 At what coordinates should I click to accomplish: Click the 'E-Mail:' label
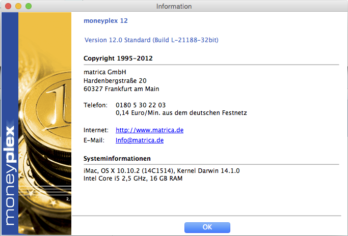click(x=94, y=140)
